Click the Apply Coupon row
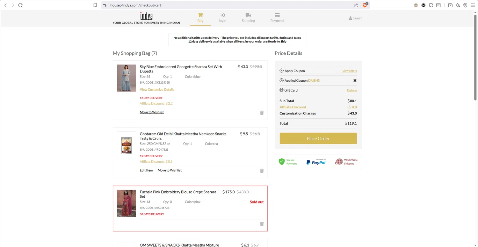Viewport: 478px width, 247px height. click(318, 71)
